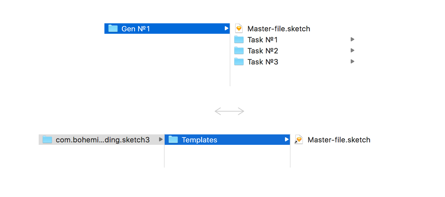Select the Templates folder label
Screen dimensions: 445x197
199,140
